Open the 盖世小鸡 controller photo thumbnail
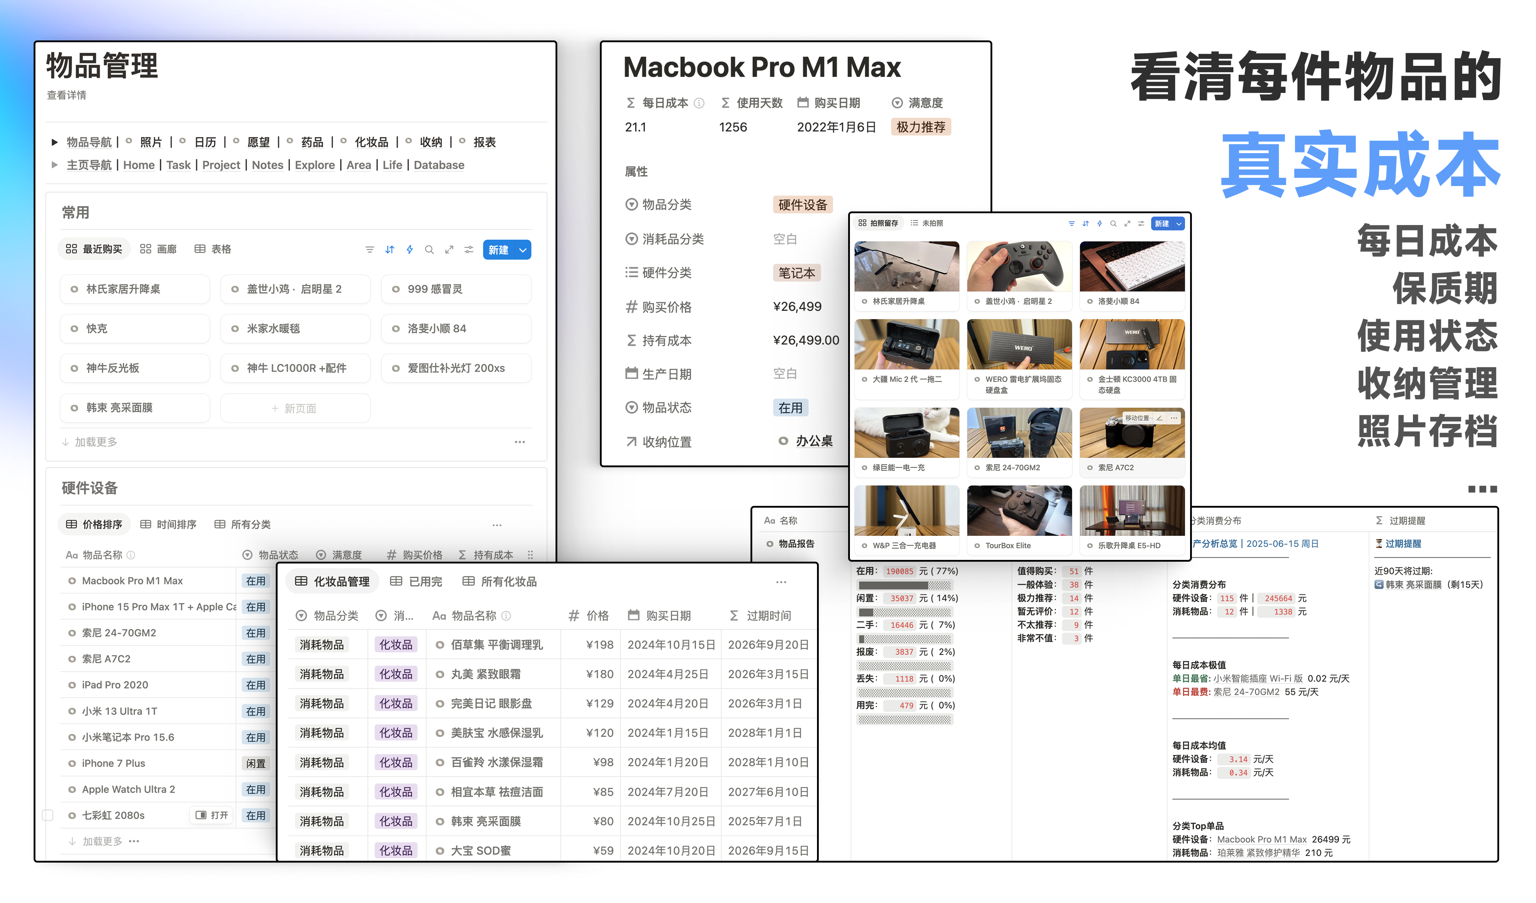This screenshot has height=903, width=1536. click(1019, 267)
